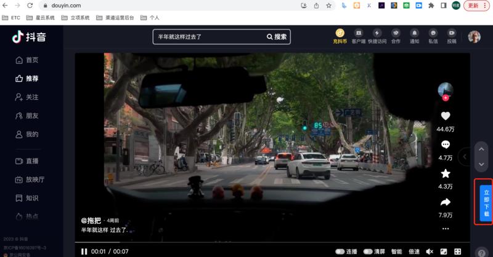Viewport: 493px width, 257px height.
Task: Open the help question mark button
Action: (x=482, y=253)
